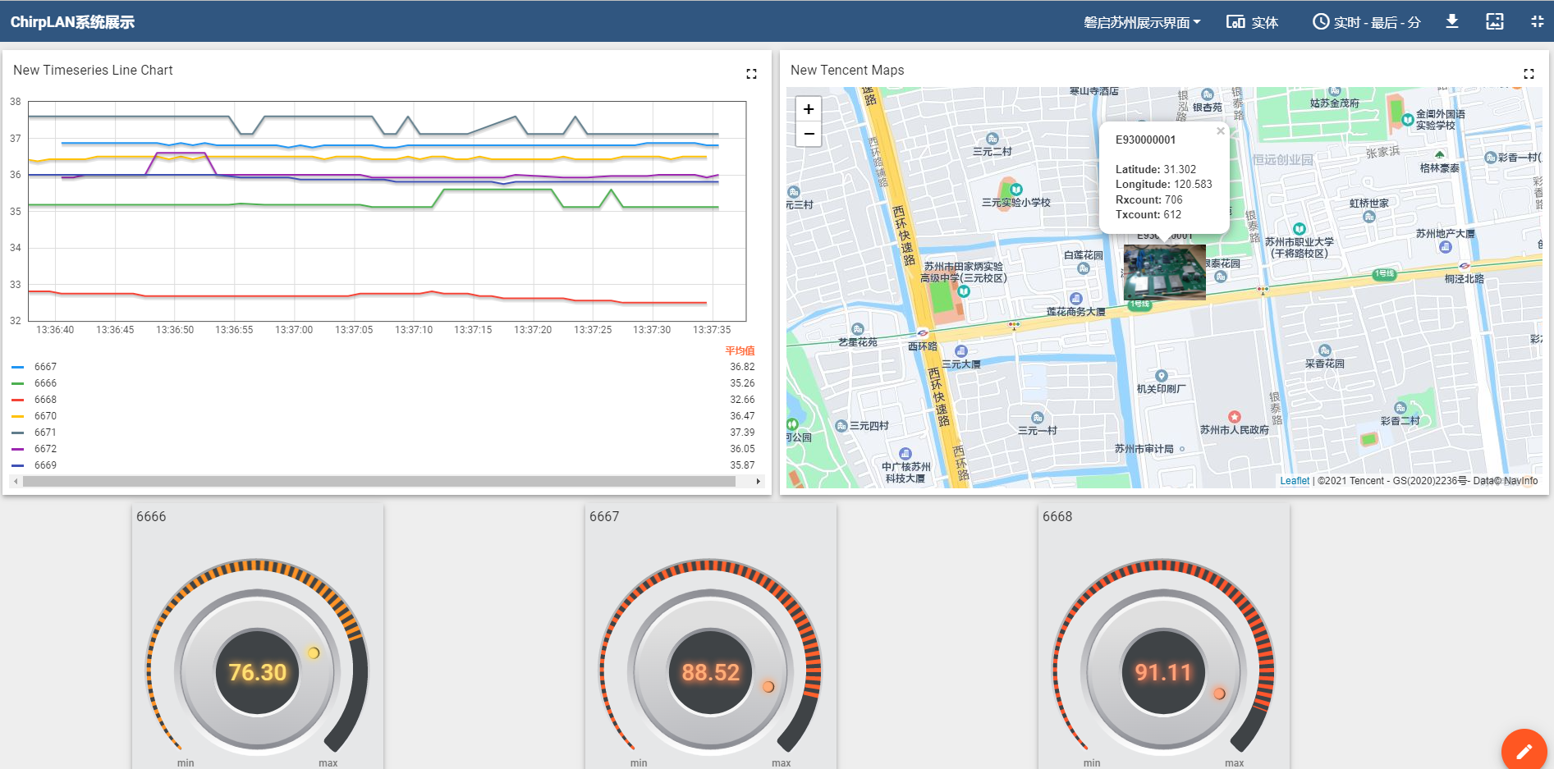The image size is (1554, 769).
Task: Click the 艺星花苑 building marker on map
Action: pos(858,329)
